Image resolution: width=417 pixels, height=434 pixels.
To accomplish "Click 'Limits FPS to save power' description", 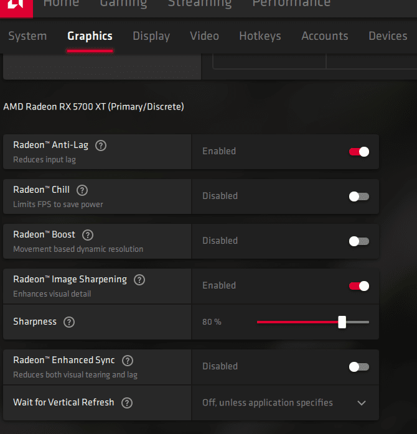I will coord(58,205).
